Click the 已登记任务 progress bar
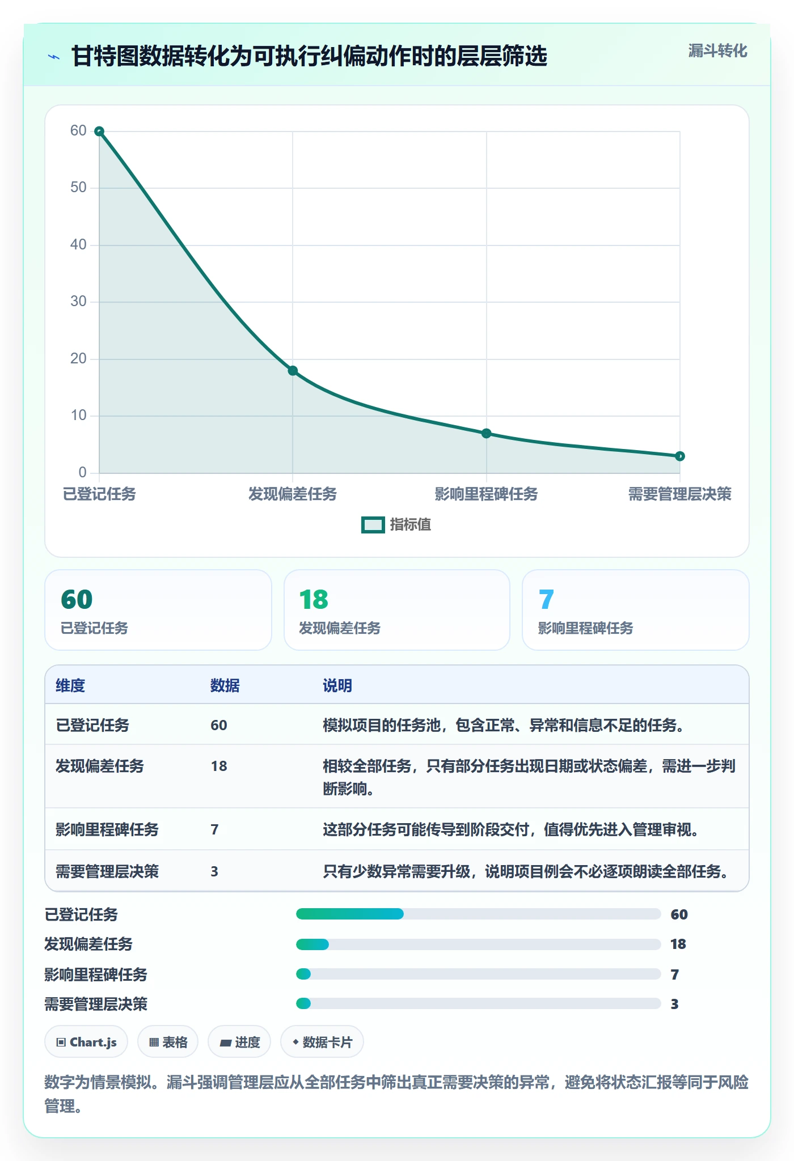The image size is (794, 1161). click(479, 914)
